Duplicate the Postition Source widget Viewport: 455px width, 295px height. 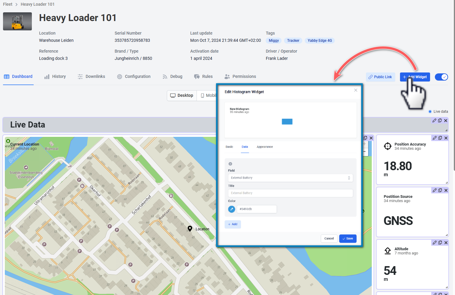click(x=440, y=190)
